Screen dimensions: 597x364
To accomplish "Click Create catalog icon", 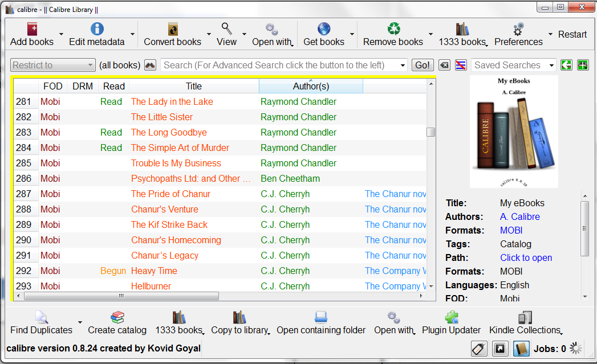I will [x=117, y=317].
